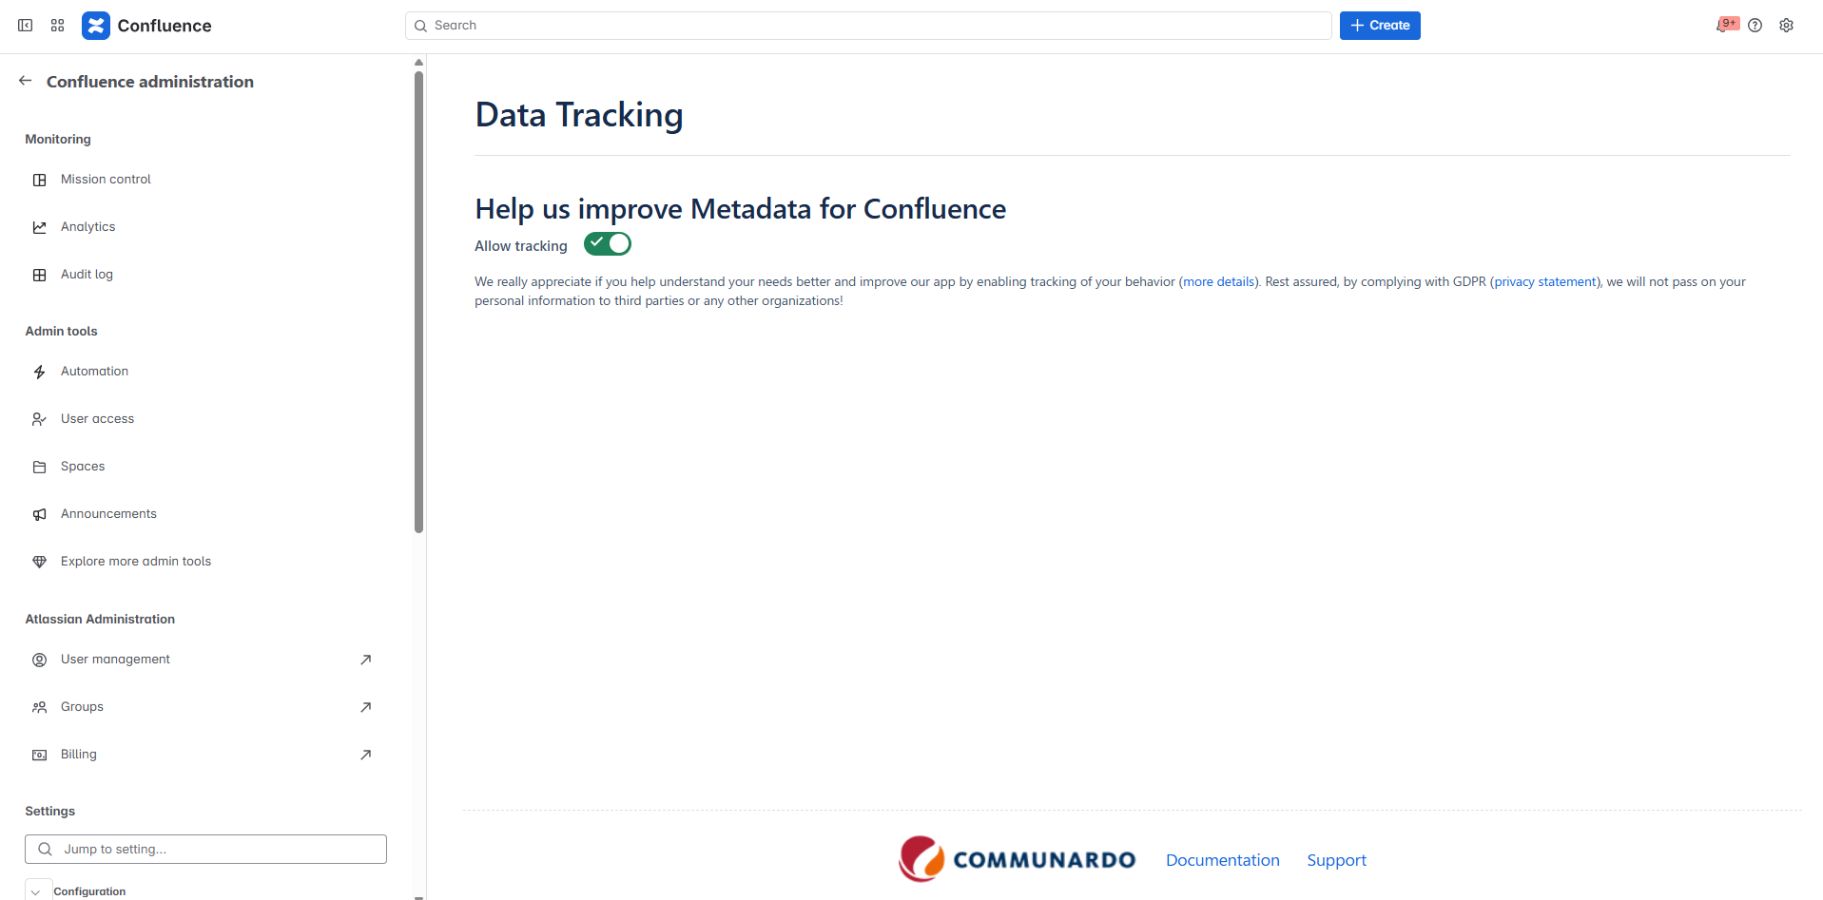Expand the Configuration section chevron

point(36,891)
